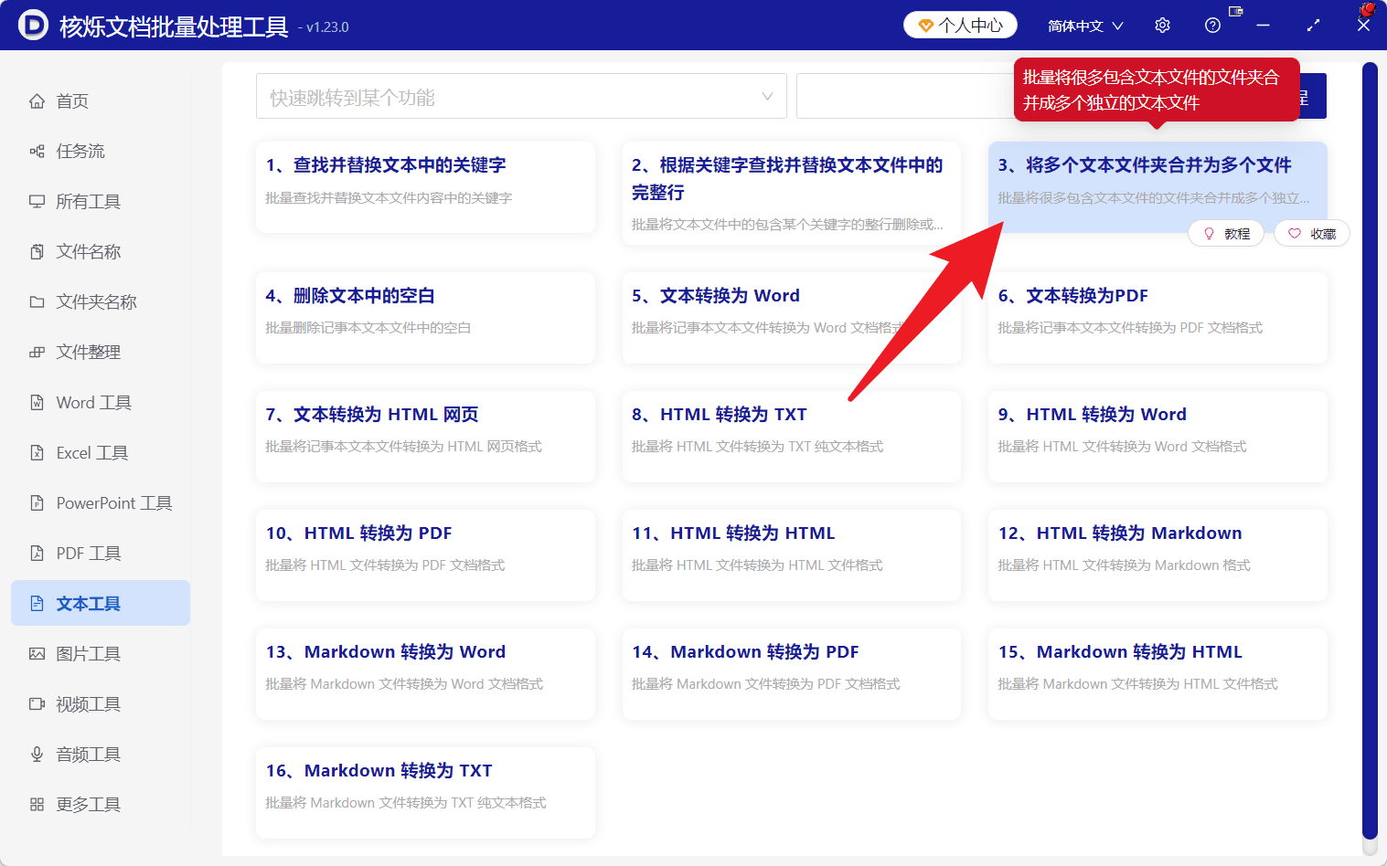Viewport: 1387px width, 866px height.
Task: Click the workflow icon beside 任务流
Action: tap(37, 152)
